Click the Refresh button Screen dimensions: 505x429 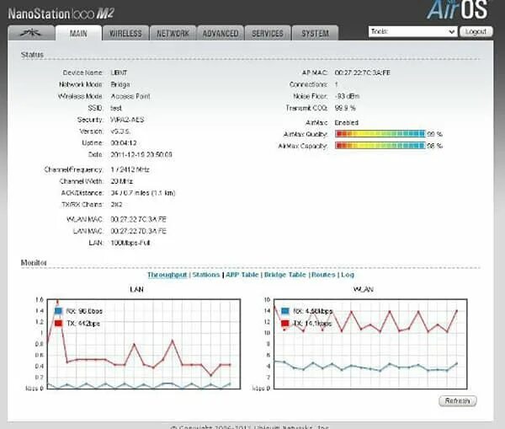click(458, 401)
